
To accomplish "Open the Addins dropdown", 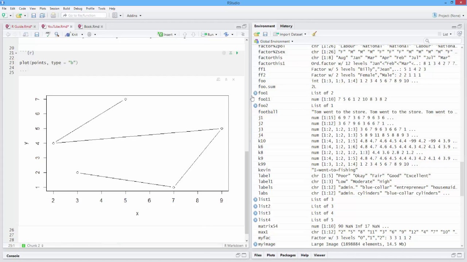I will pos(134,16).
